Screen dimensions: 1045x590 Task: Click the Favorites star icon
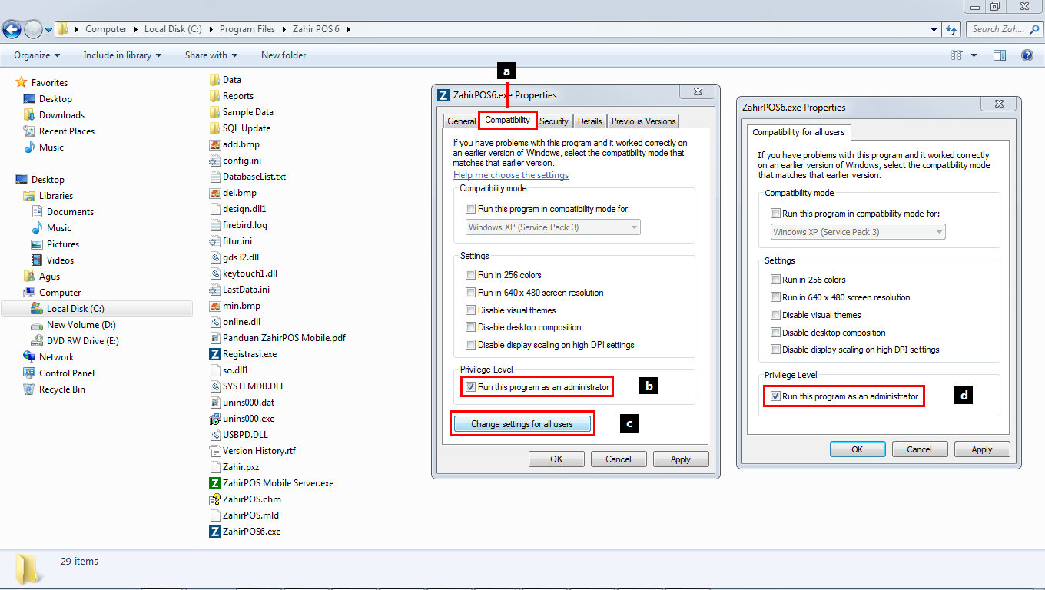point(22,82)
